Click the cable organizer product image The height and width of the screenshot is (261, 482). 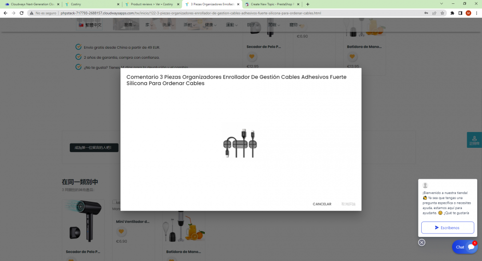click(240, 144)
